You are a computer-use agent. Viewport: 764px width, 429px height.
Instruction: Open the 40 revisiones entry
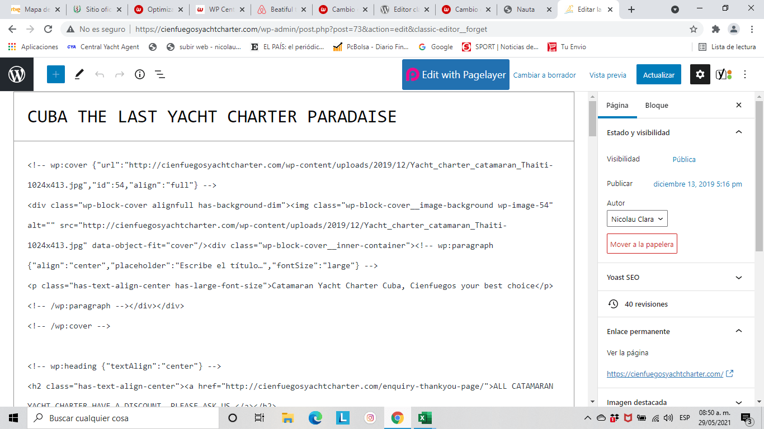click(x=676, y=304)
